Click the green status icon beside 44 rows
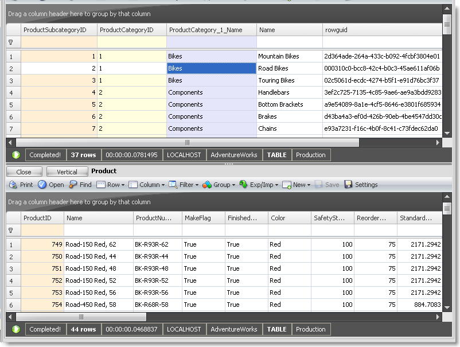Viewport: 460px width, 347px height. (x=16, y=329)
